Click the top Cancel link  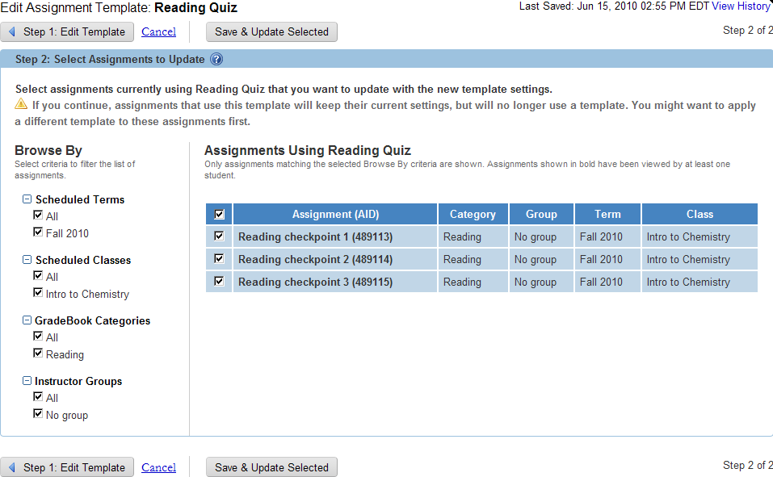(158, 32)
